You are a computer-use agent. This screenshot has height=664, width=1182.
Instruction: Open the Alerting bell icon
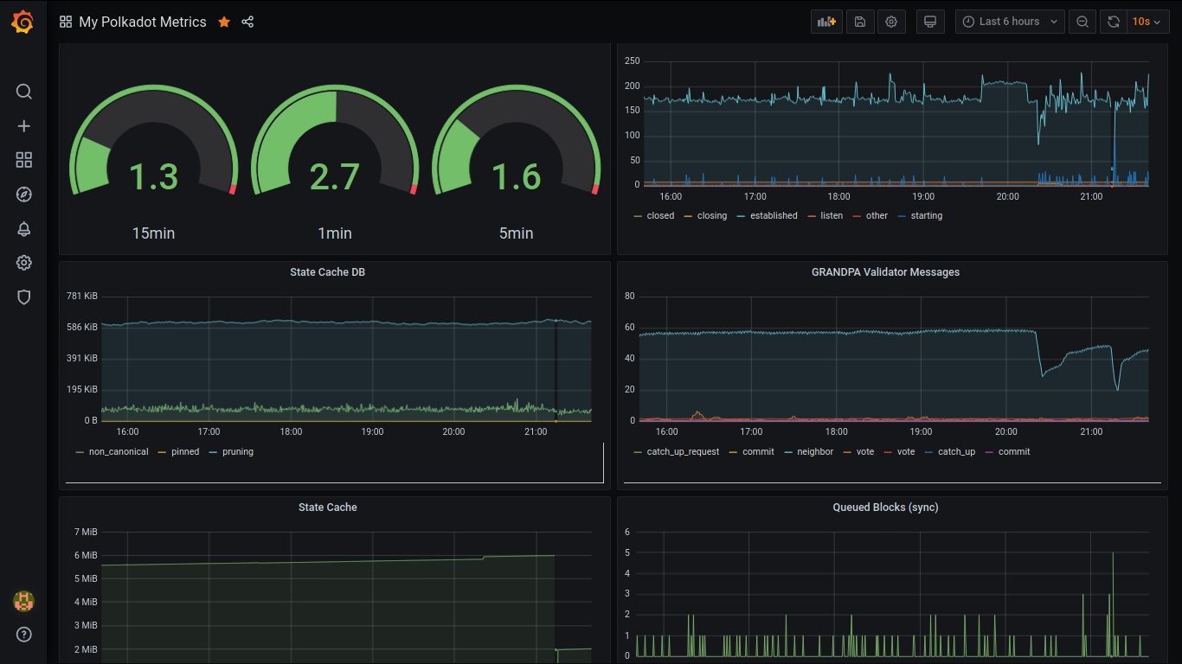tap(24, 229)
